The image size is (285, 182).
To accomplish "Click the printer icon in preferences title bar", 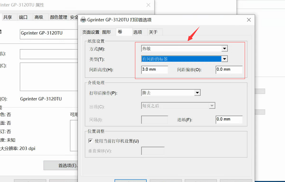I will (83, 20).
